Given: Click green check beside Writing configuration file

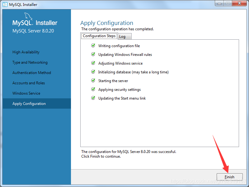Looking at the screenshot, I should click(x=93, y=46).
